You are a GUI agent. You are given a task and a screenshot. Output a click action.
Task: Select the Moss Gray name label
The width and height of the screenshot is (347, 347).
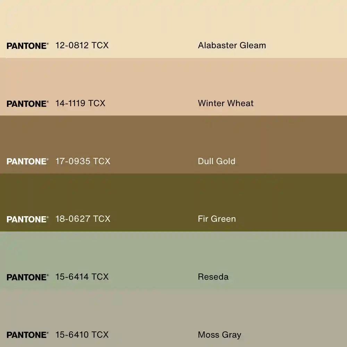[219, 335]
